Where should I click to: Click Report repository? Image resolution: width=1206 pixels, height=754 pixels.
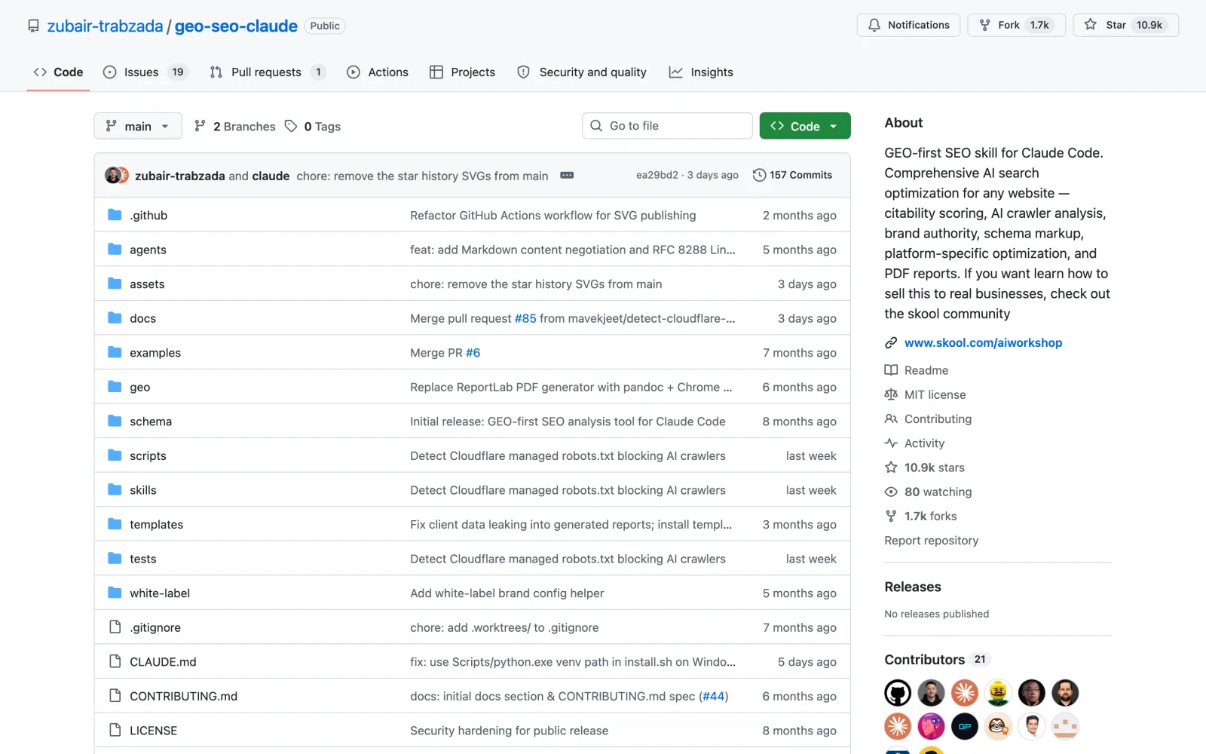931,540
